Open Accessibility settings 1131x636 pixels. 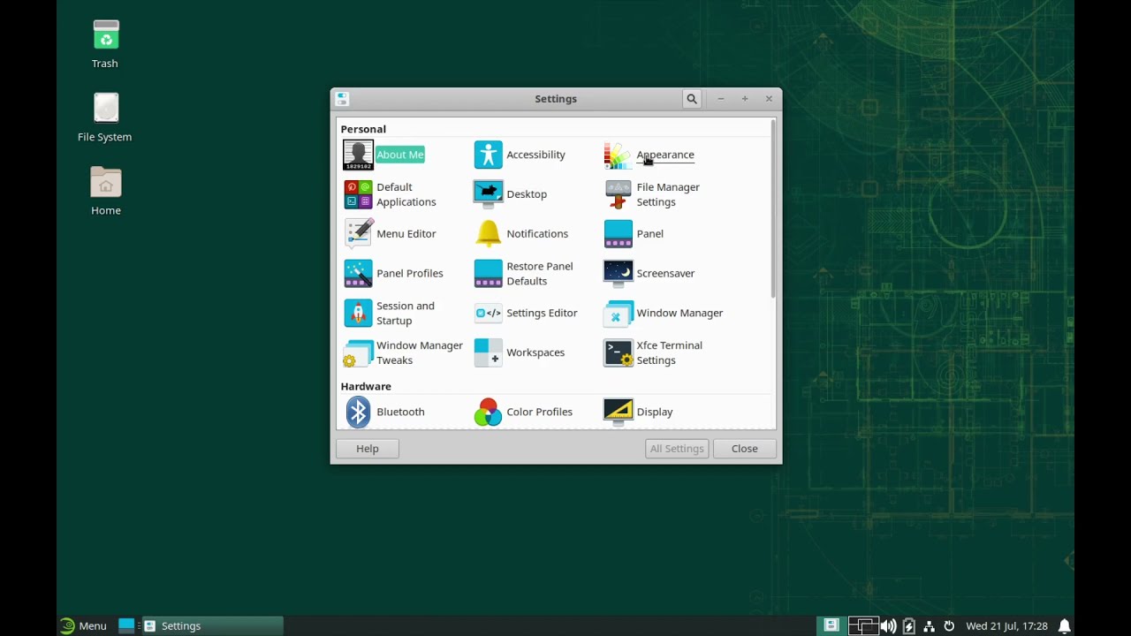[520, 155]
